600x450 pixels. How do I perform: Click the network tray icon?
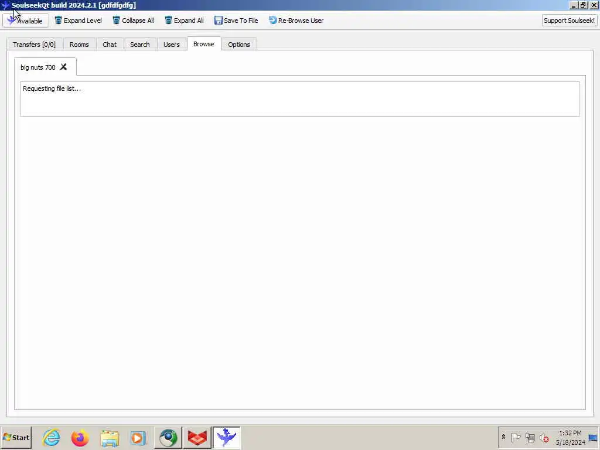click(530, 437)
